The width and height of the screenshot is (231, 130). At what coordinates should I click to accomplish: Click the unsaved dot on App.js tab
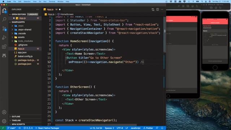60,9
